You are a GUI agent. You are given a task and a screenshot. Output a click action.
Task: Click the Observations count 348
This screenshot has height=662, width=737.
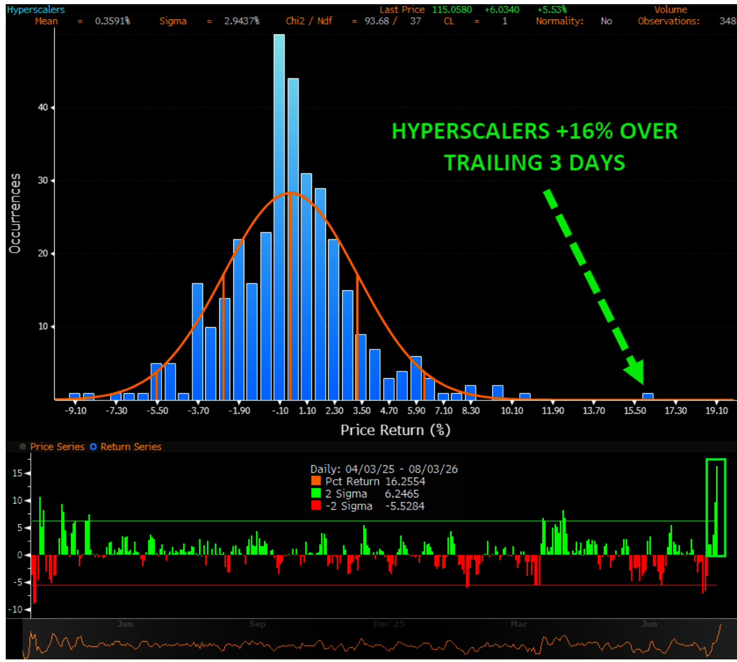728,21
